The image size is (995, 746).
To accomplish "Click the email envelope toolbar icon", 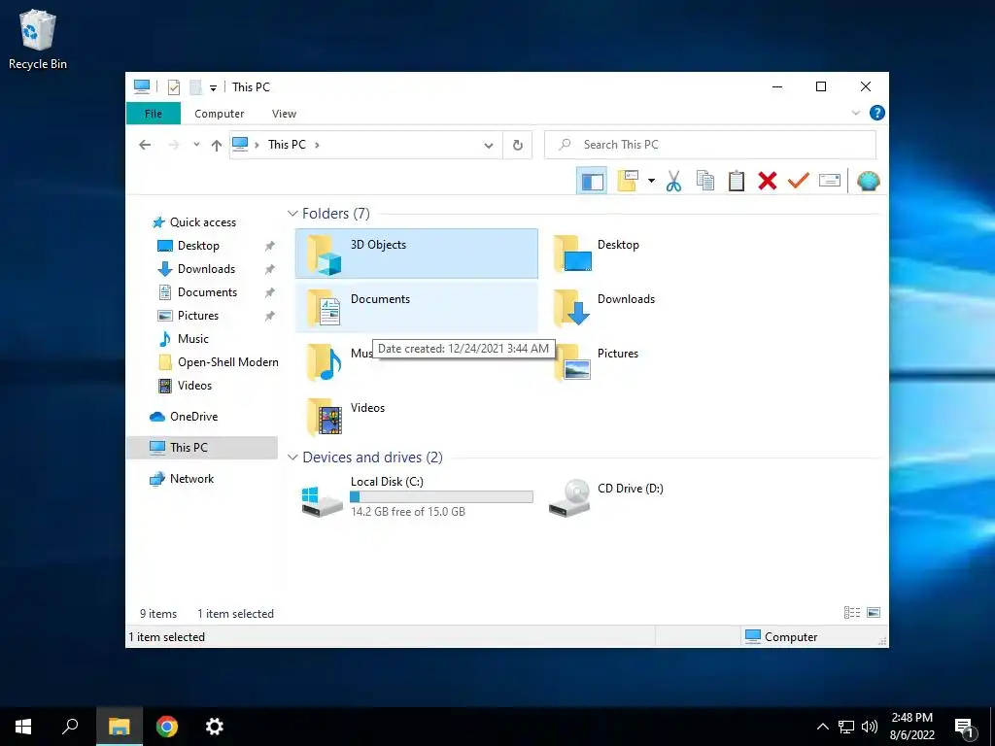I will click(x=830, y=181).
